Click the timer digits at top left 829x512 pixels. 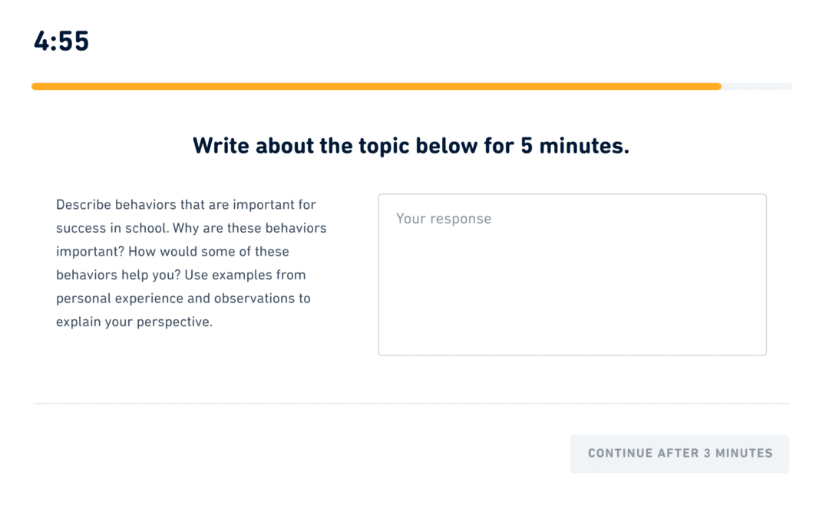coord(61,41)
